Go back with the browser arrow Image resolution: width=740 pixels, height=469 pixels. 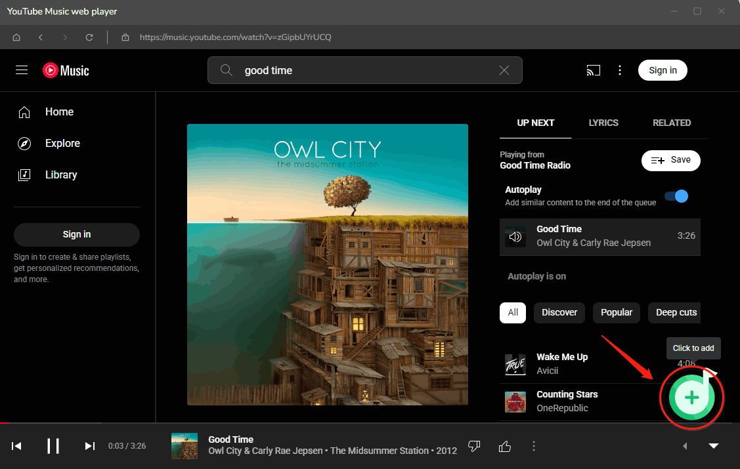(x=41, y=37)
